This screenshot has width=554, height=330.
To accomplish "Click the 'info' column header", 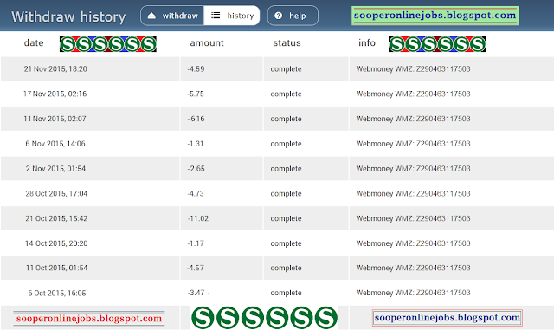I will [x=367, y=42].
